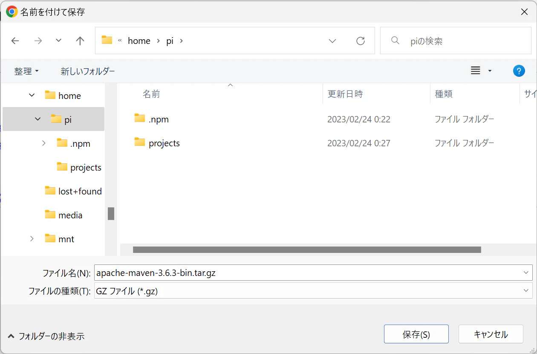Open chevron after pi breadcrumb

click(181, 41)
